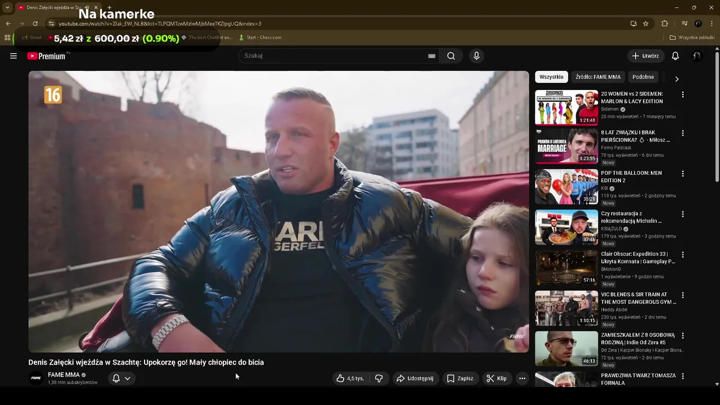This screenshot has height=405, width=720.
Task: Open Chrome media control icon
Action: [685, 24]
